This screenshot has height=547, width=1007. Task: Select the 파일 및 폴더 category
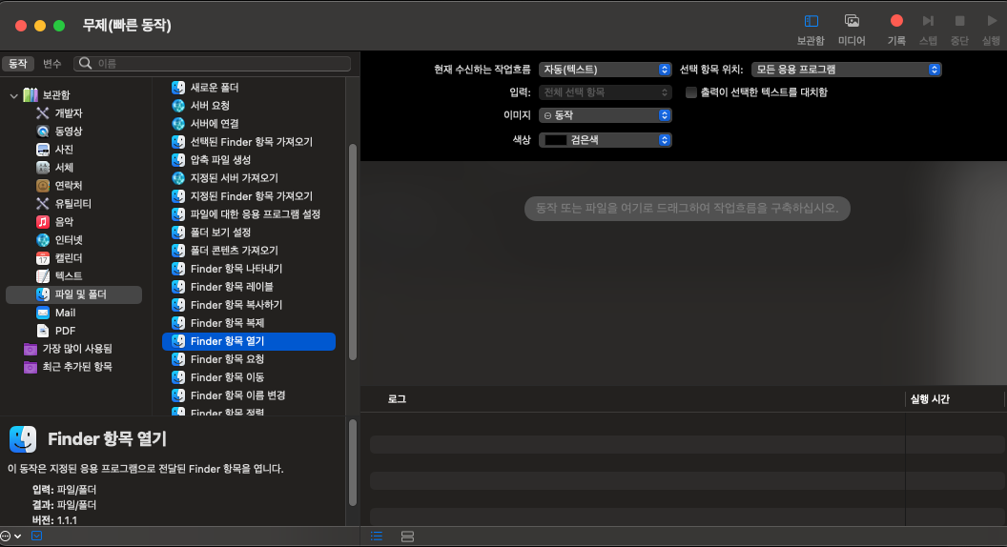[x=73, y=294]
